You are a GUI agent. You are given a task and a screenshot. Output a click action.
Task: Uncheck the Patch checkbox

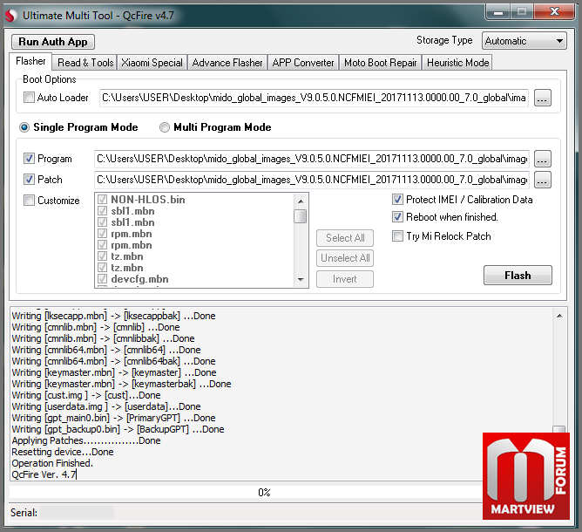pyautogui.click(x=29, y=179)
